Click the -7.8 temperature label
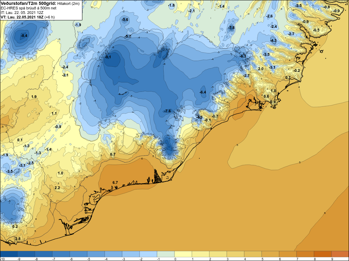The height and width of the screenshot is (261, 349). tap(231, 28)
